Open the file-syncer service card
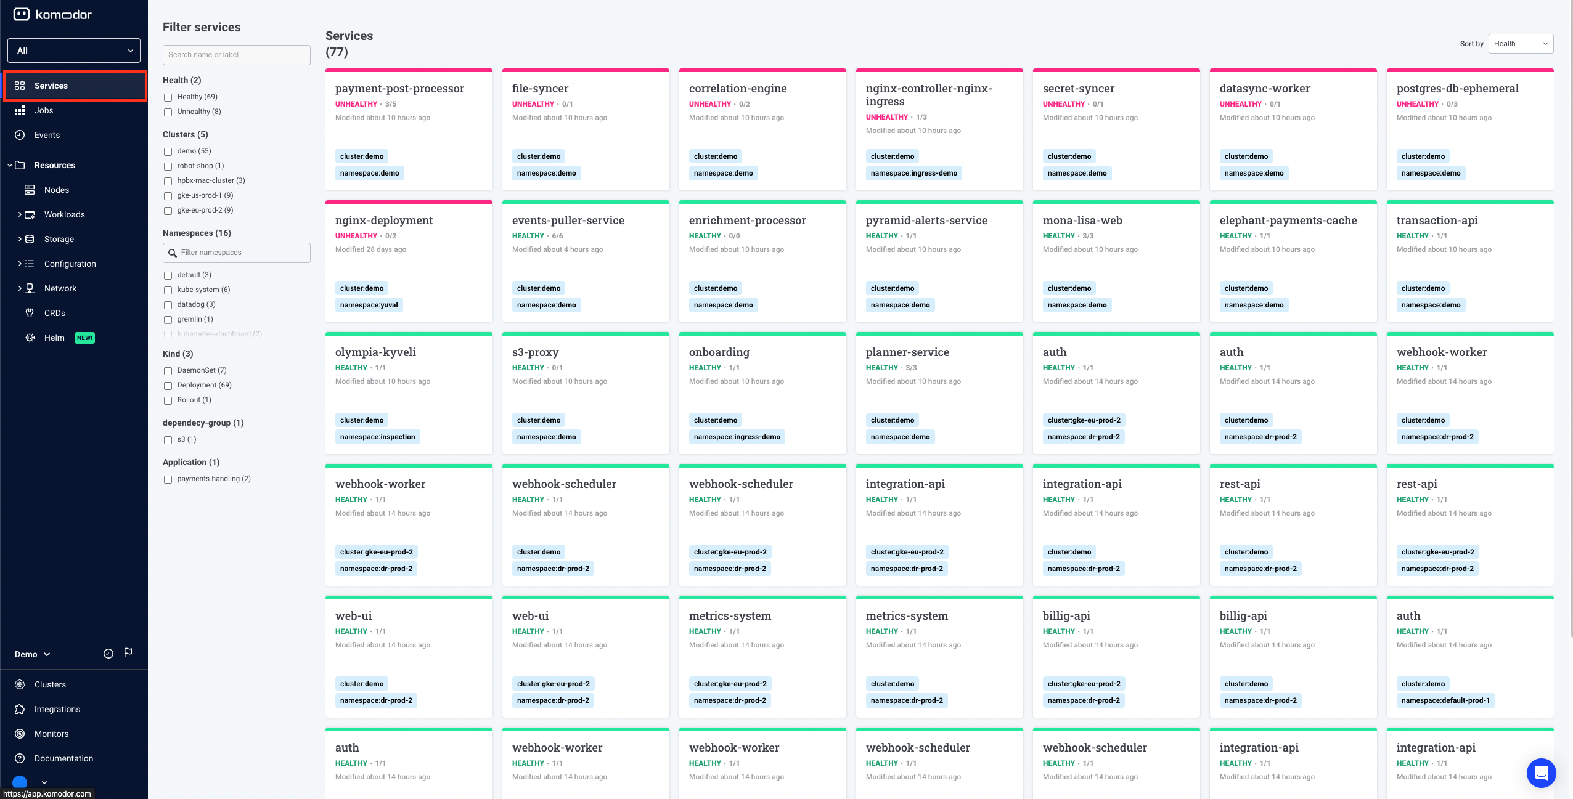 (586, 129)
